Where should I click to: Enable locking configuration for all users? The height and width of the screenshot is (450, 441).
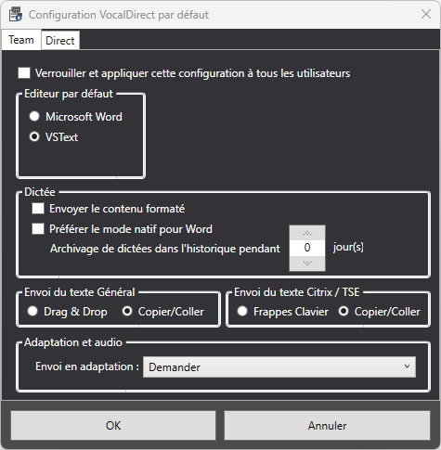coord(24,73)
